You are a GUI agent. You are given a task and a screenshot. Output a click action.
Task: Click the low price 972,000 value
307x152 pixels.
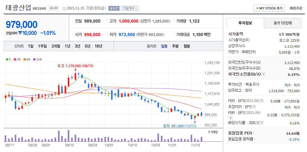pos(127,34)
